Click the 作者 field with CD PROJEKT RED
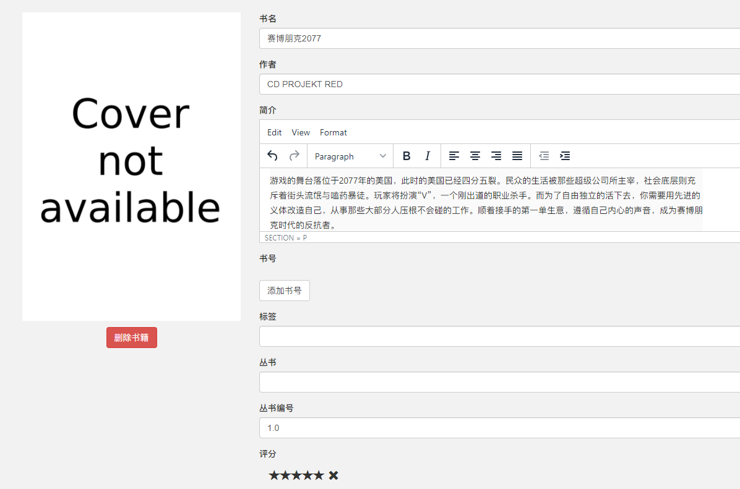Image resolution: width=740 pixels, height=489 pixels. (x=499, y=84)
